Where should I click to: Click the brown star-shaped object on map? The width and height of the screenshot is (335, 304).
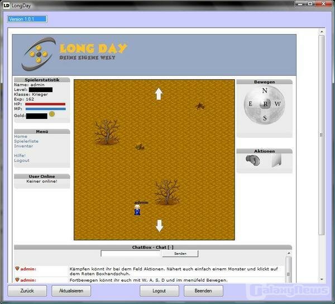tap(200, 106)
